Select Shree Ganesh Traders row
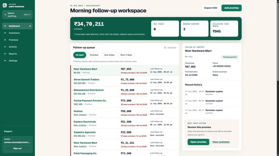 125,81
